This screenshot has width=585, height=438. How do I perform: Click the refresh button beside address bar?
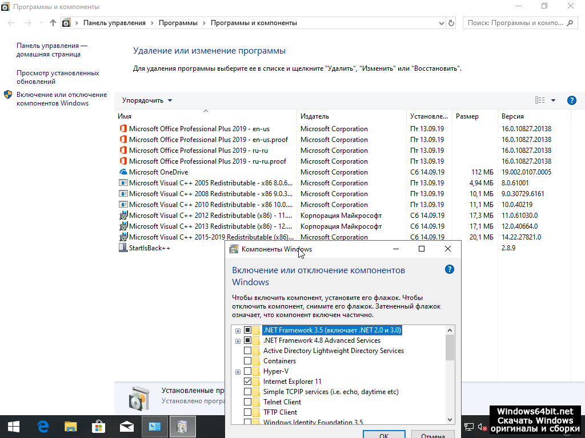[x=451, y=23]
